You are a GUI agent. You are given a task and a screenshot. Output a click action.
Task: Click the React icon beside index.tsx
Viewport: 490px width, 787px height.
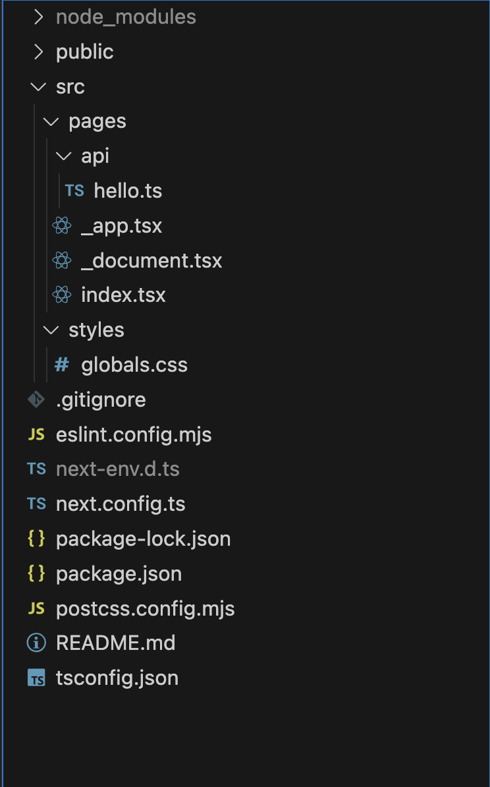[x=62, y=295]
